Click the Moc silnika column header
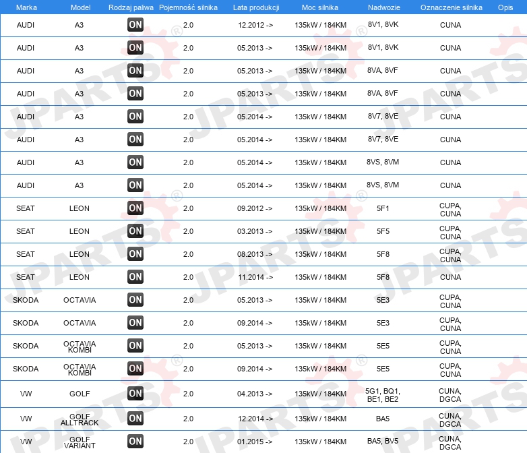 tap(320, 7)
